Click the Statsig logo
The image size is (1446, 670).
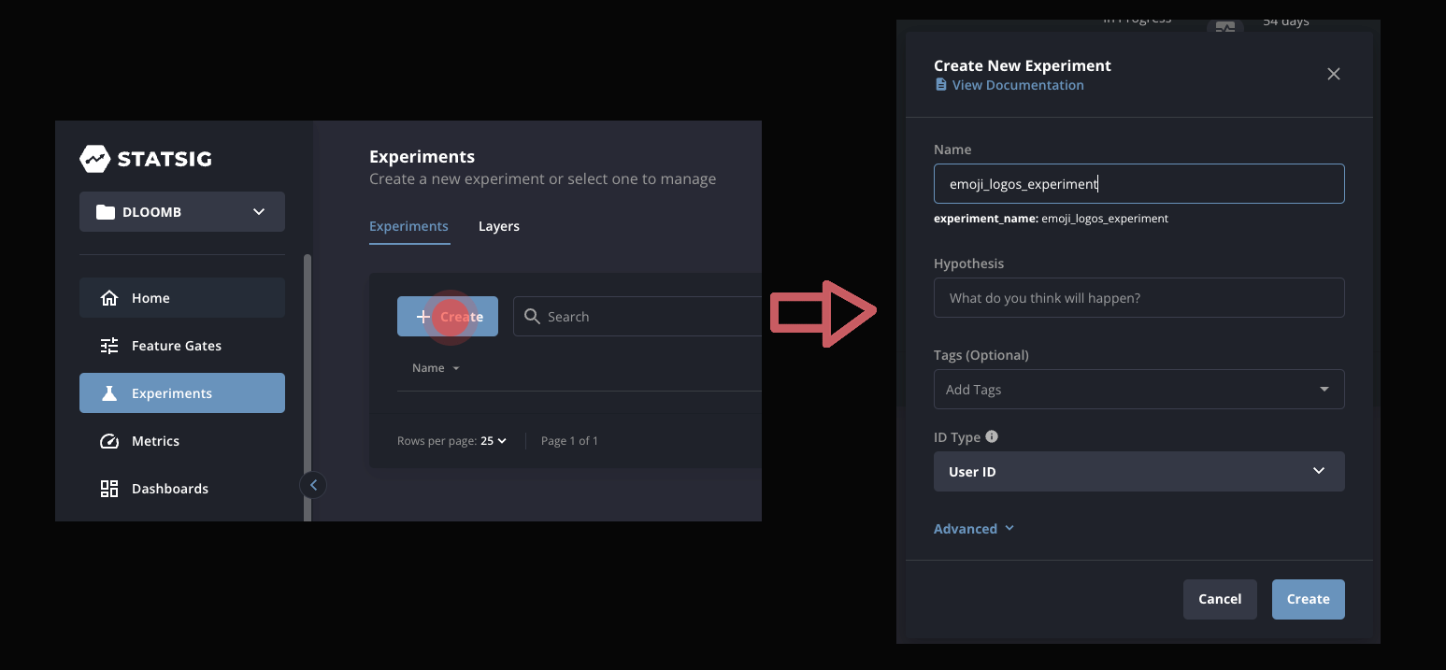point(146,159)
